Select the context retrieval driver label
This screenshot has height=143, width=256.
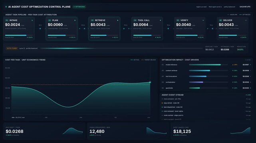171,71
